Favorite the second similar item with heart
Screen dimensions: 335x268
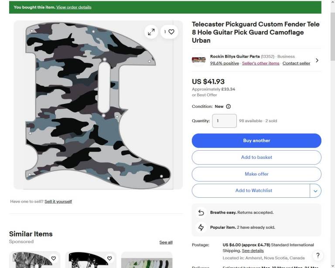109,258
